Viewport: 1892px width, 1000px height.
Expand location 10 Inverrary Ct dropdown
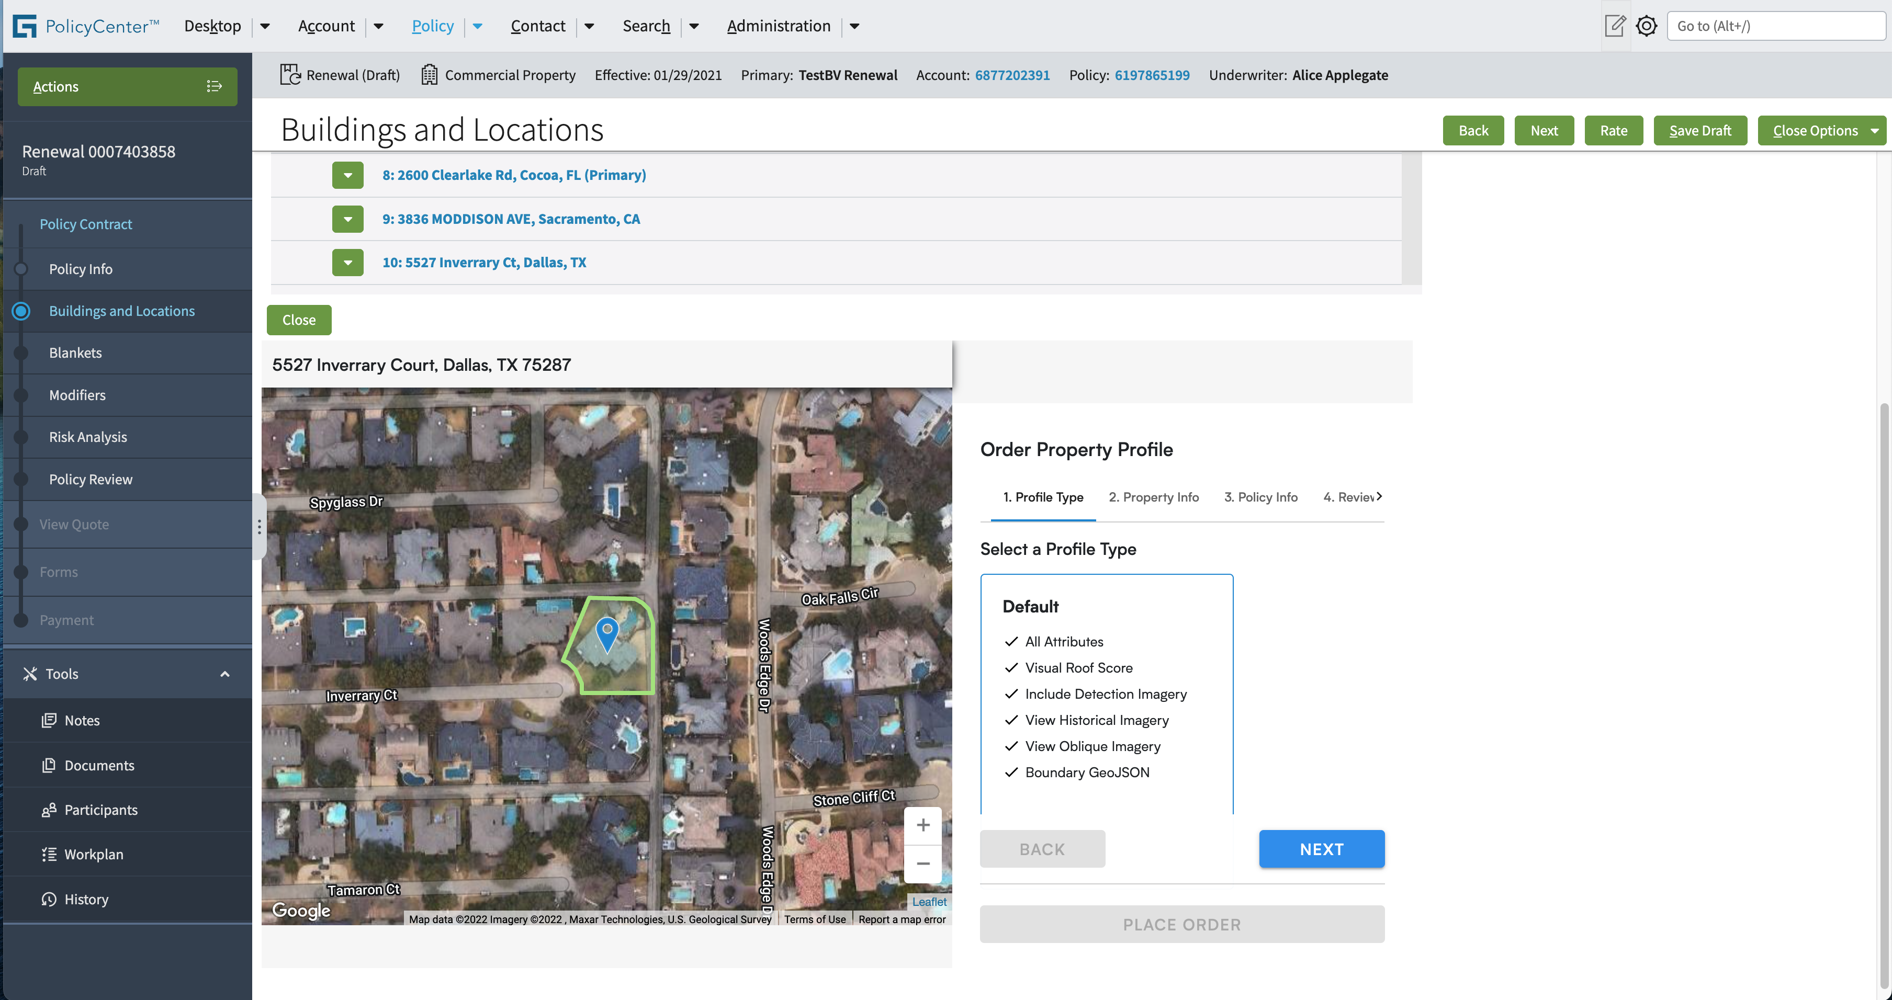coord(347,263)
